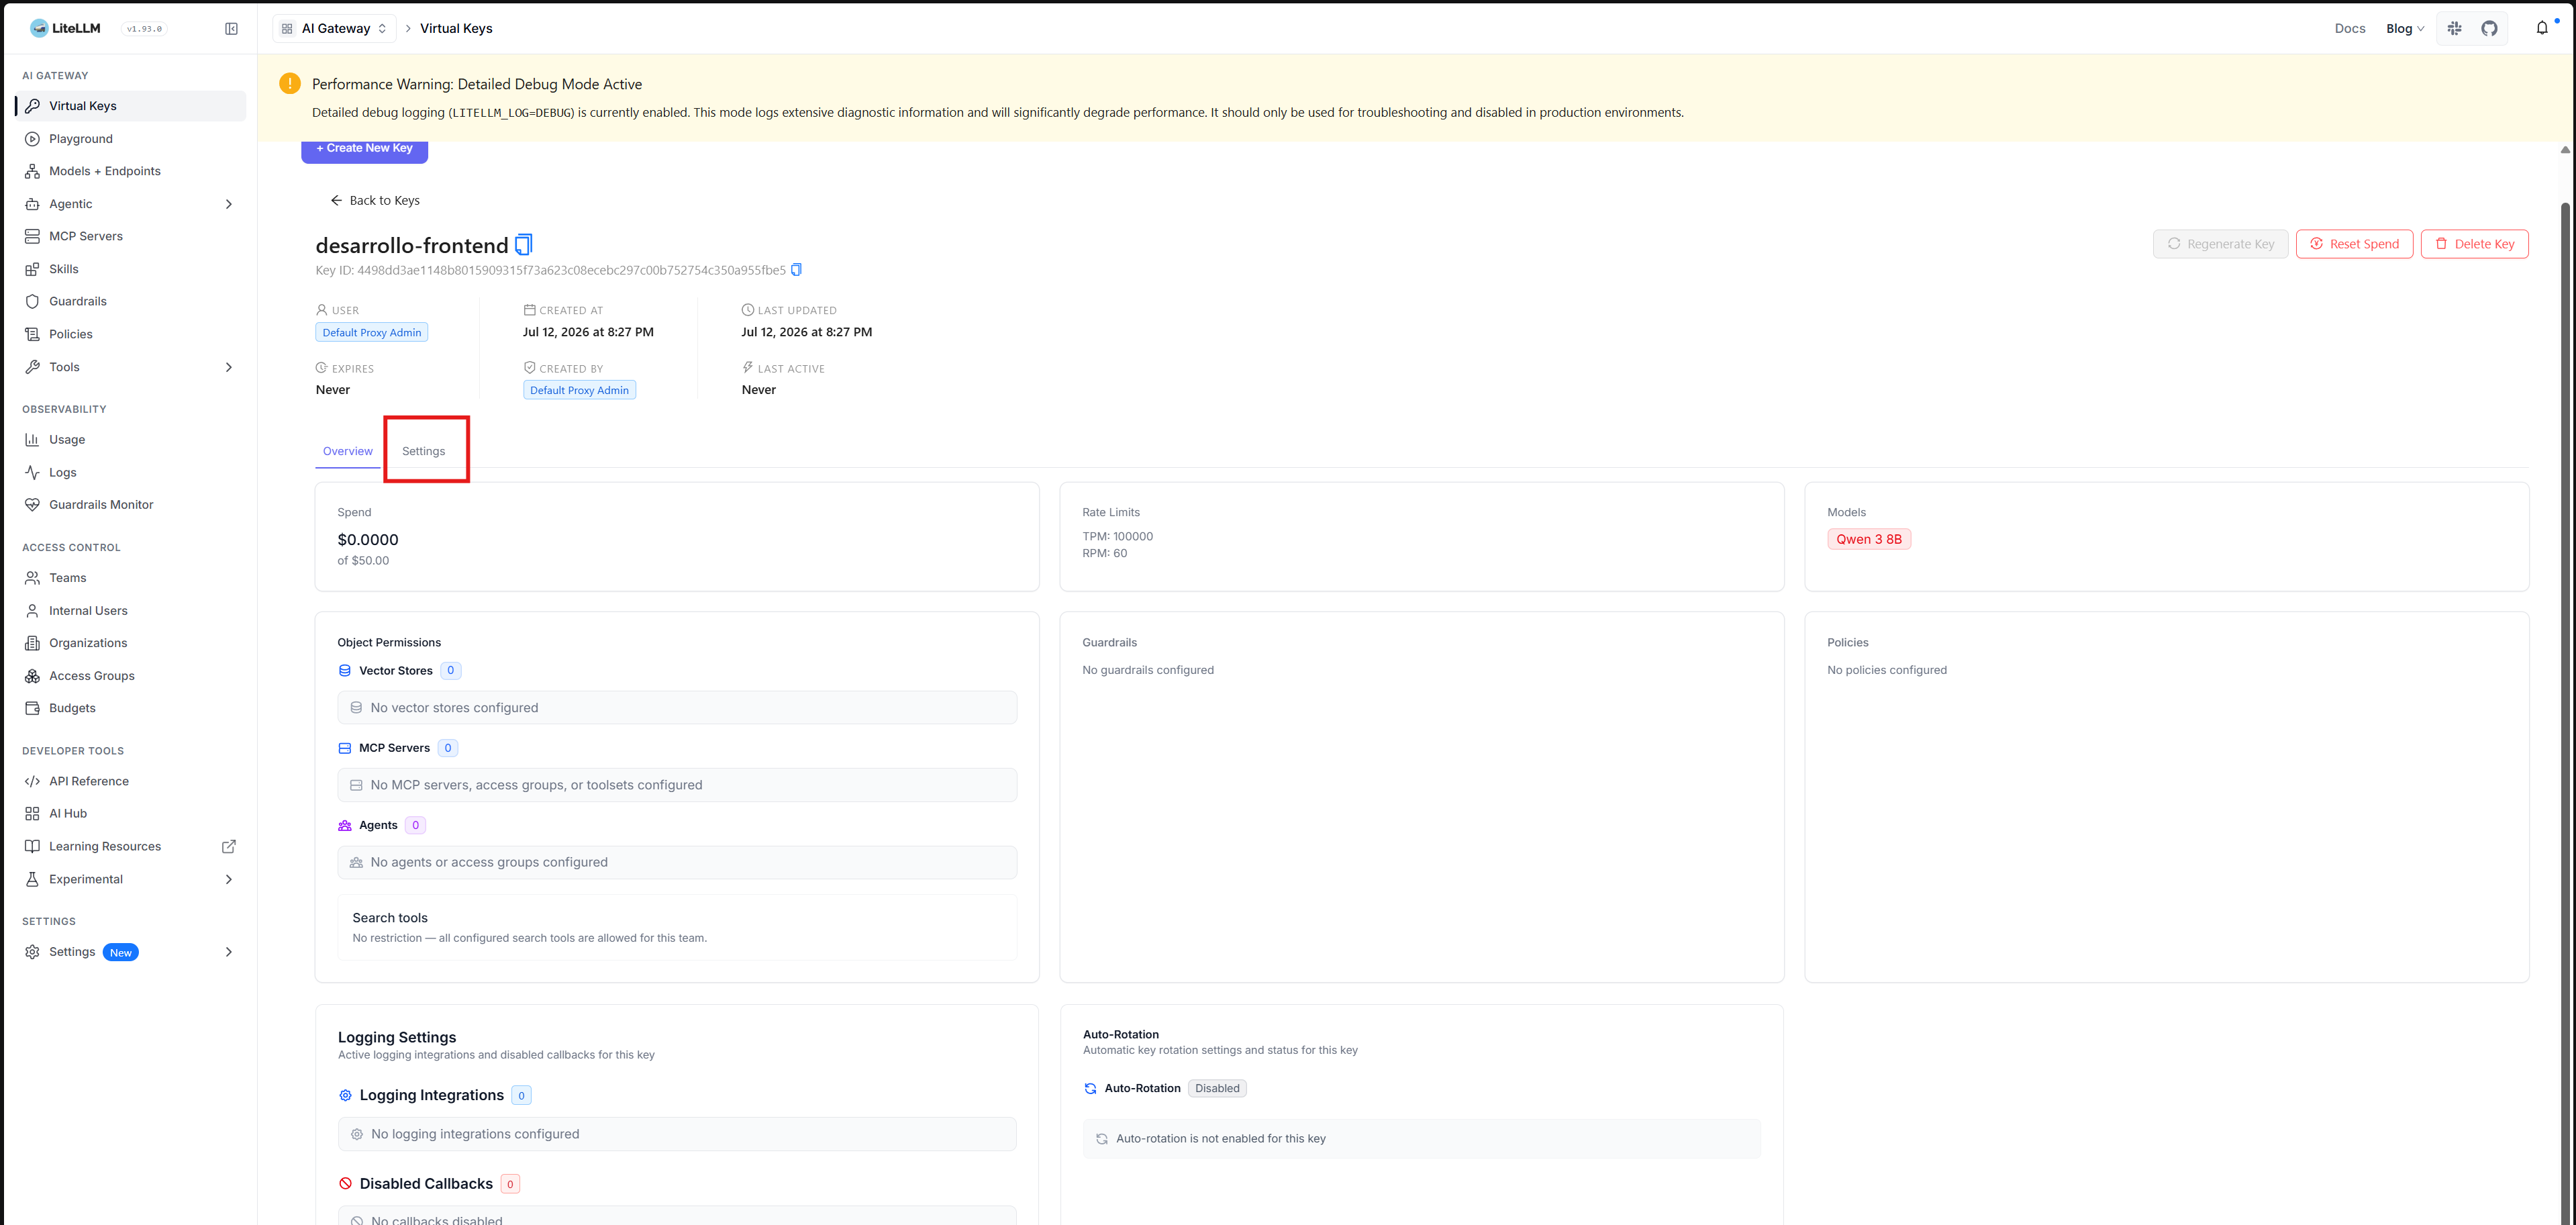This screenshot has width=2576, height=1225.
Task: Click the New badge beside Settings
Action: 121,953
